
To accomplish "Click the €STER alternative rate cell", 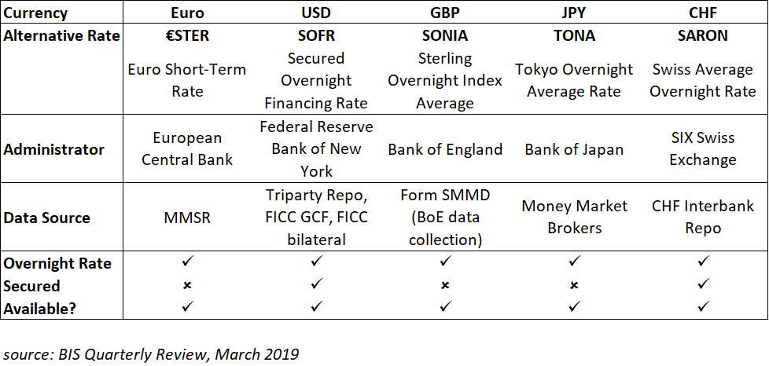I will (x=187, y=35).
